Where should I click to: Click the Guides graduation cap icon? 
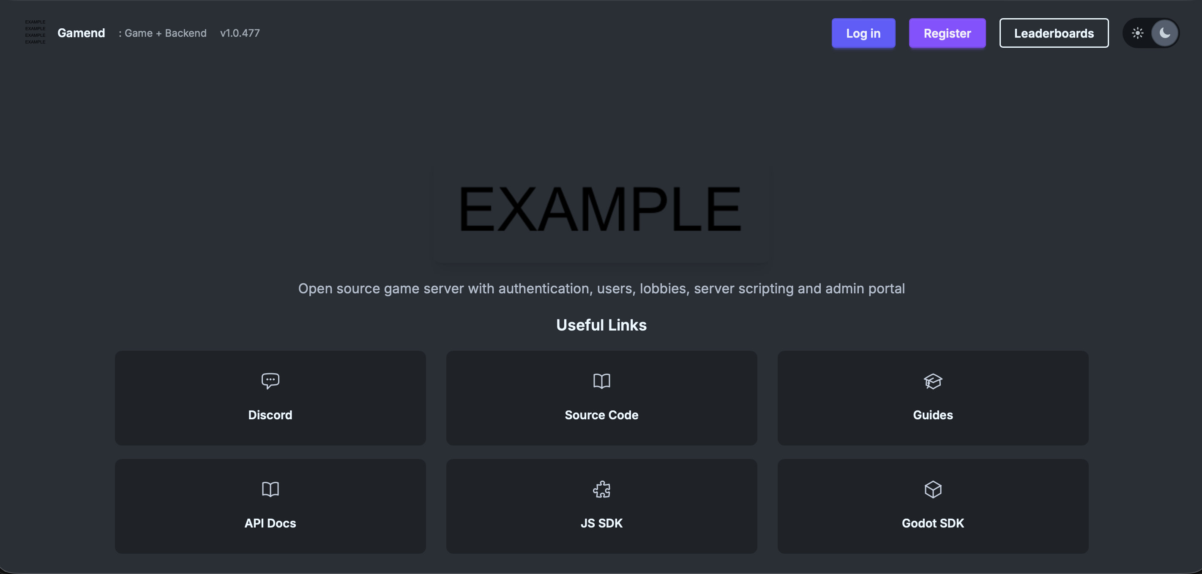point(933,381)
